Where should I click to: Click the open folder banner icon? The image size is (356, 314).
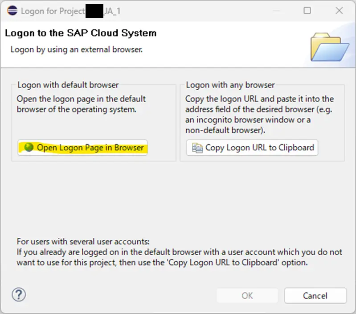coord(330,47)
